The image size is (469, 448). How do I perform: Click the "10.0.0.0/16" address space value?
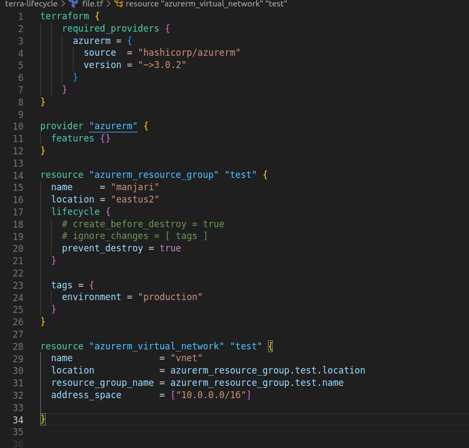pos(211,395)
